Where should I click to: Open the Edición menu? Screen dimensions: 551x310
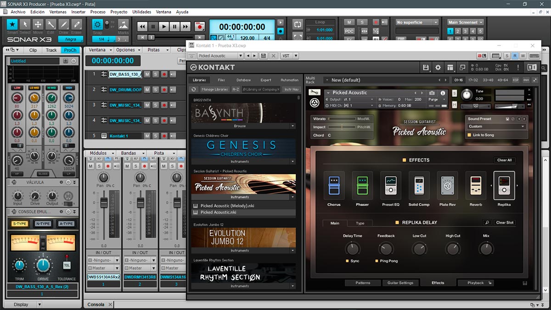click(37, 12)
